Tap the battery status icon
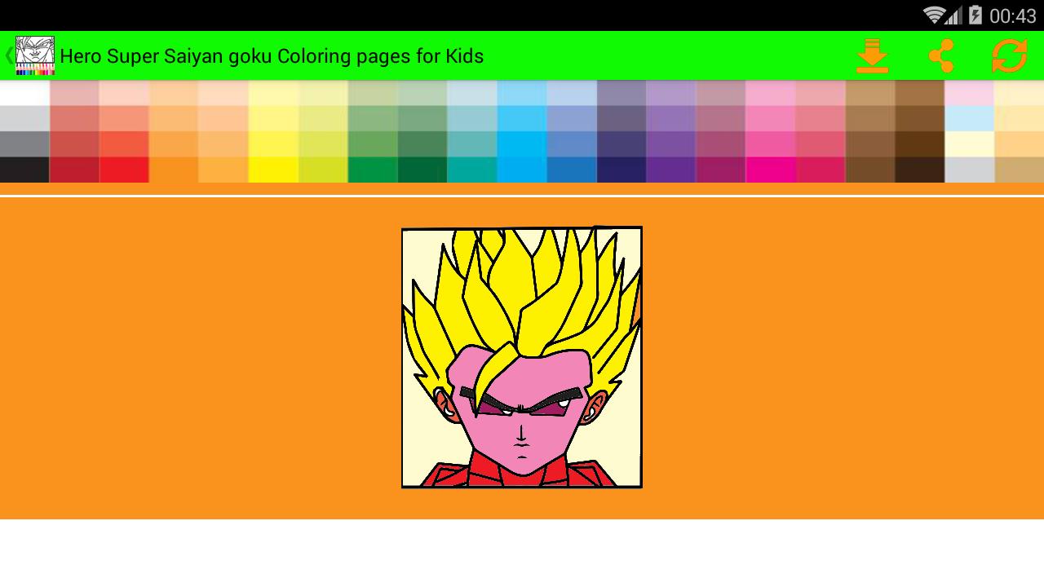The height and width of the screenshot is (587, 1044). coord(975,15)
